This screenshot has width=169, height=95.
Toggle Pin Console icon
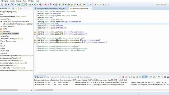tap(151, 77)
